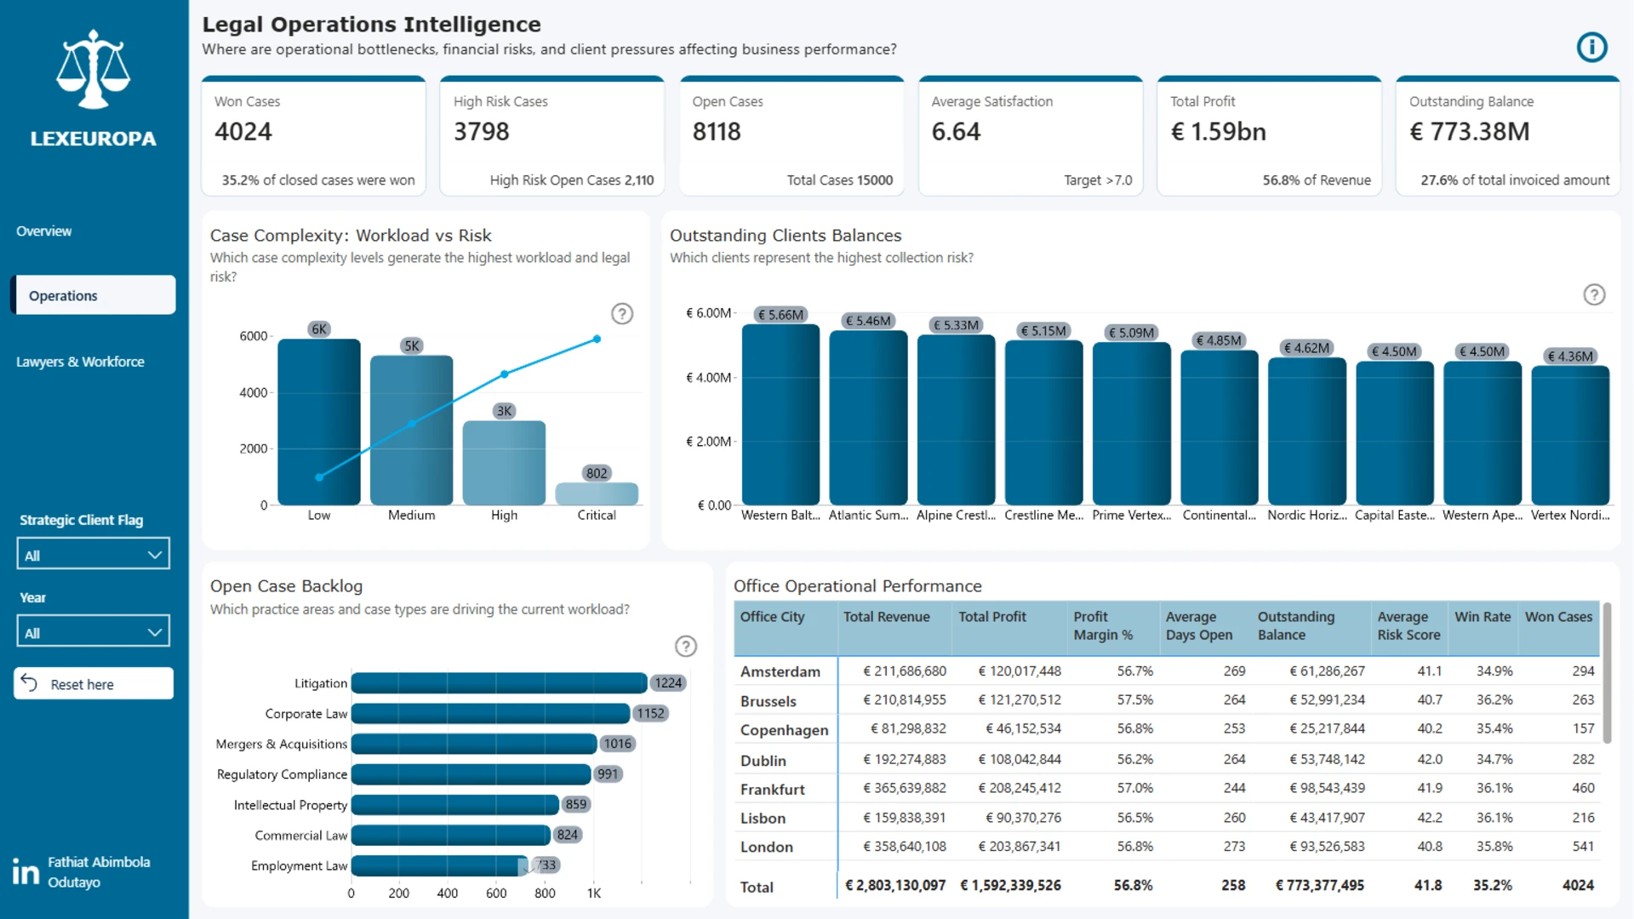
Task: Select the Intellectual Property backlog bar
Action: 455,805
